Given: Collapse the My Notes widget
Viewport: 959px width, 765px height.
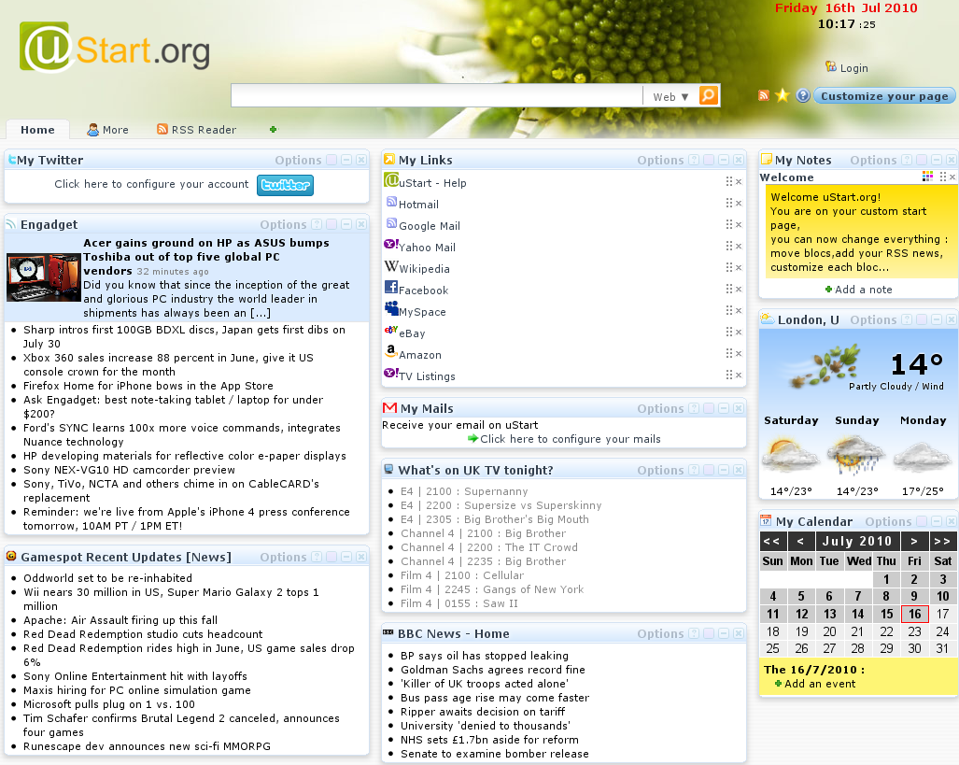Looking at the screenshot, I should pos(937,160).
